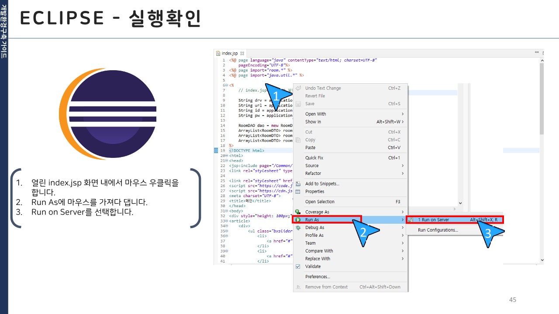Screen dimensions: 559x314
Task: Click inner pane scrollbar down arrow
Action: tap(460, 203)
